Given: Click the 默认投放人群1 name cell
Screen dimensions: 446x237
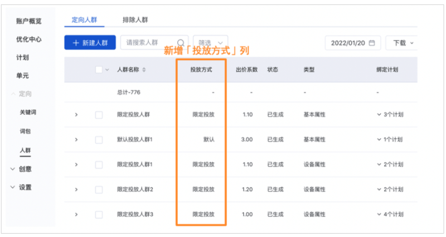Looking at the screenshot, I should coord(135,140).
